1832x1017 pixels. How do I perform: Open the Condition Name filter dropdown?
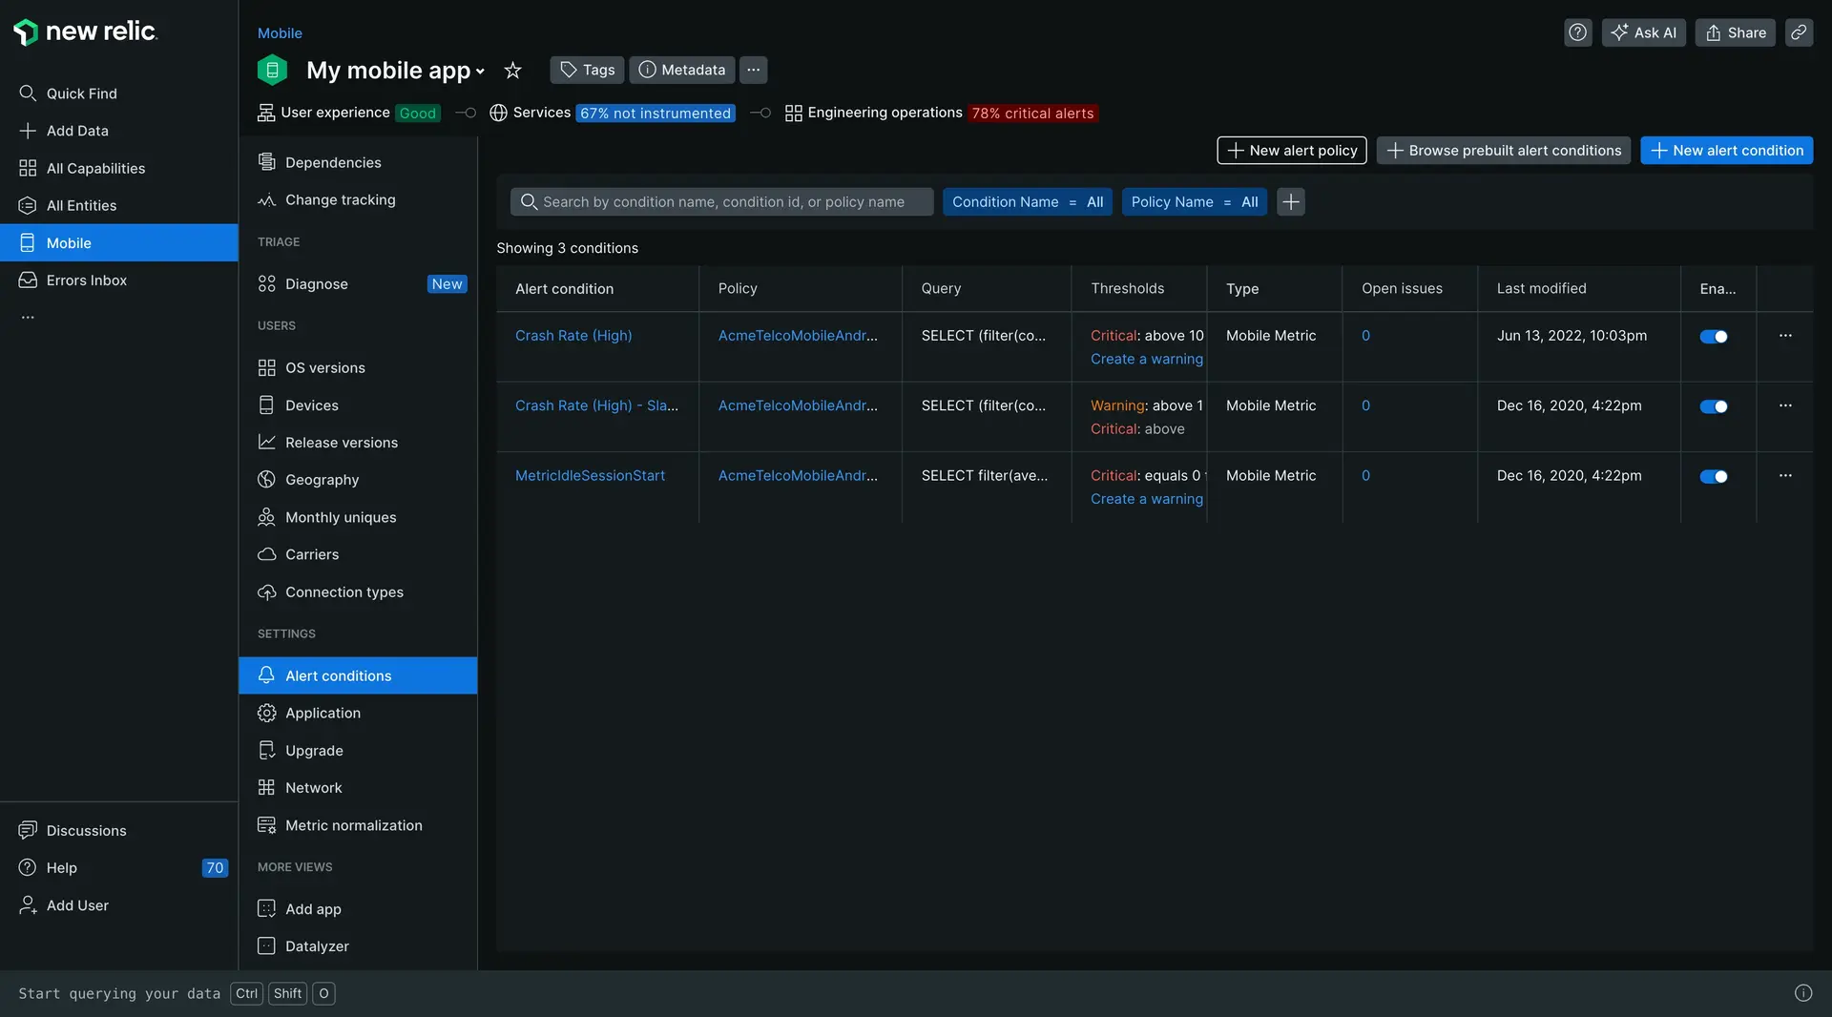tap(1027, 202)
